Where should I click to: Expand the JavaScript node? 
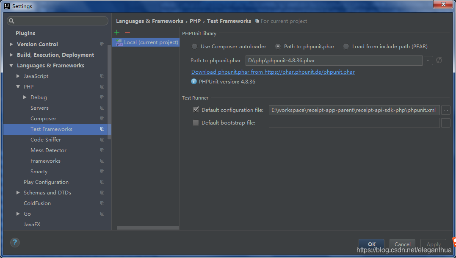click(17, 76)
